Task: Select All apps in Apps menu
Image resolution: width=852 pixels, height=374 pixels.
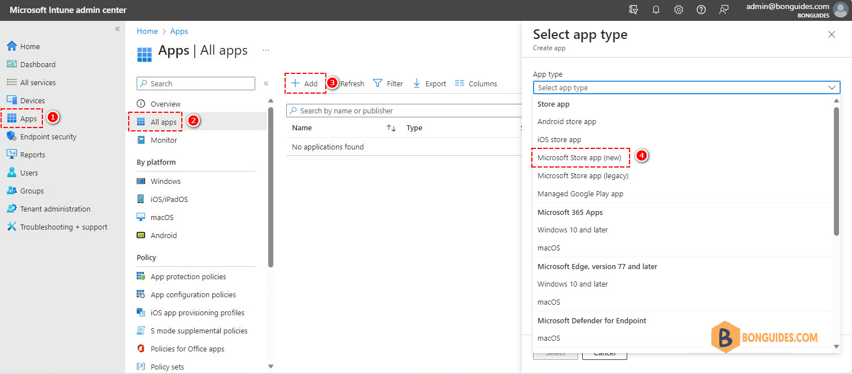Action: tap(163, 122)
